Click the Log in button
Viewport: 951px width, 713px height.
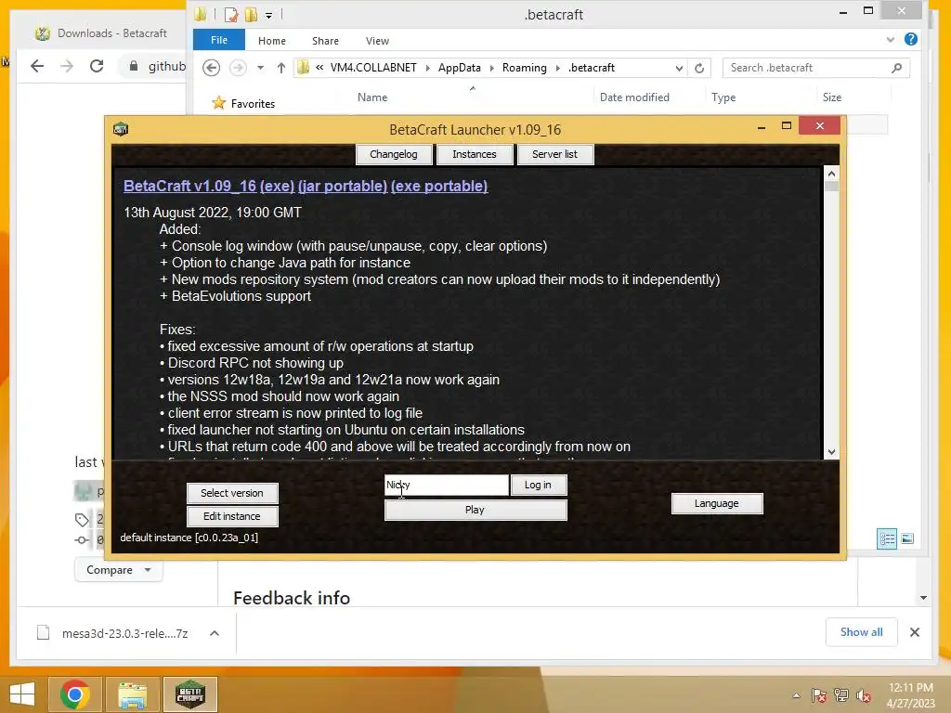coord(538,485)
